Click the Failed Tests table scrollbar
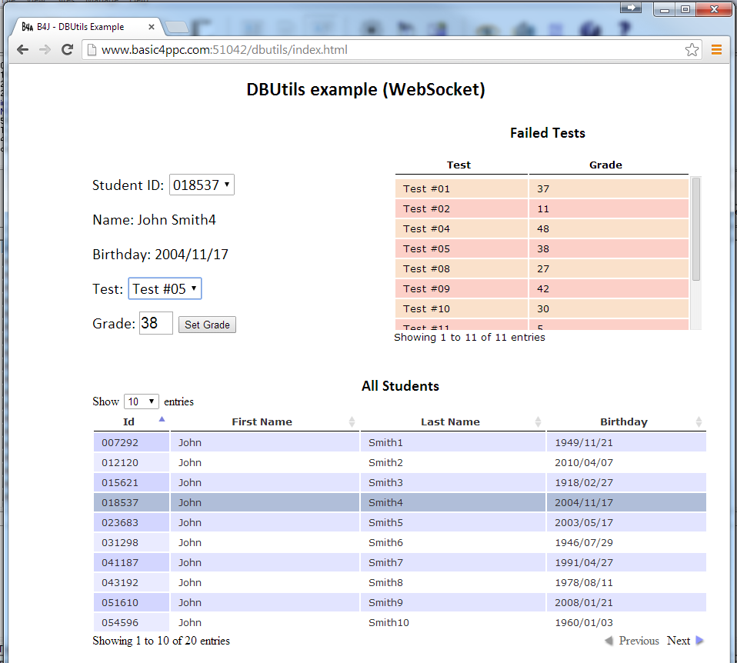 click(x=696, y=229)
